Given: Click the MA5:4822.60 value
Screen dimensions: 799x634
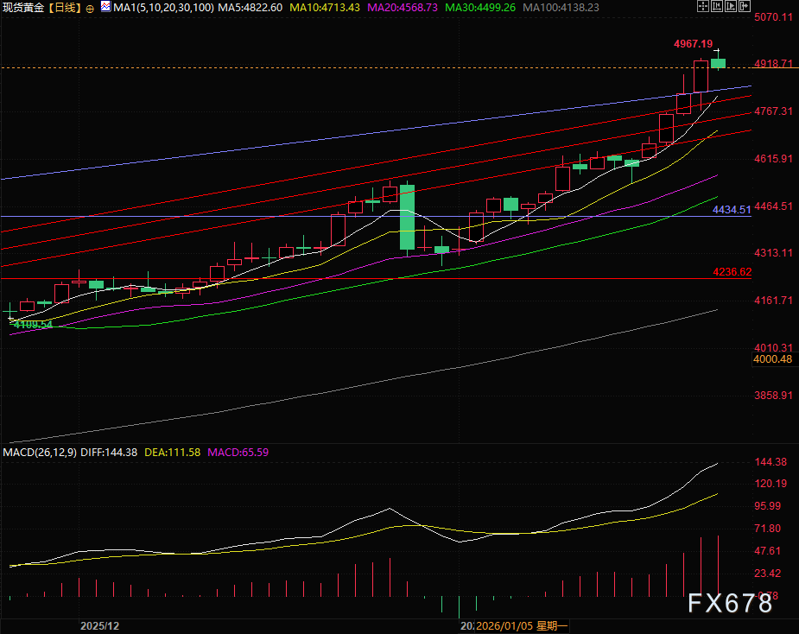Looking at the screenshot, I should 250,8.
